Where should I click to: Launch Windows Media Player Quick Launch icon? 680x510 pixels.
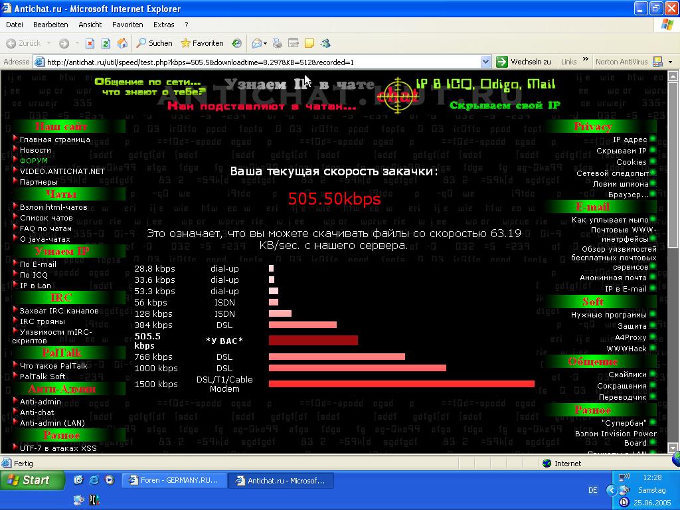tap(110, 480)
